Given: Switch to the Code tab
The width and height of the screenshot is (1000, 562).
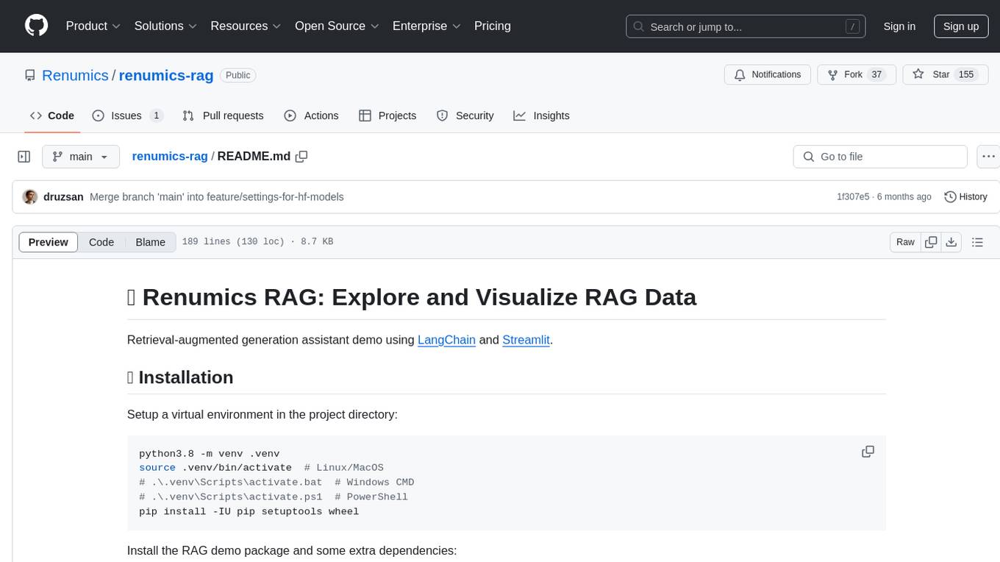Looking at the screenshot, I should [52, 115].
